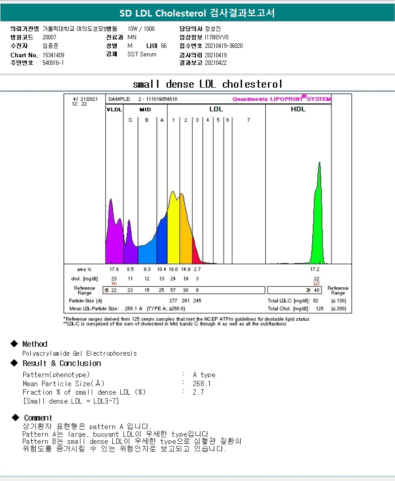395x481 pixels.
Task: Click the red "HI" flag under VLDL
Action: 114,283
